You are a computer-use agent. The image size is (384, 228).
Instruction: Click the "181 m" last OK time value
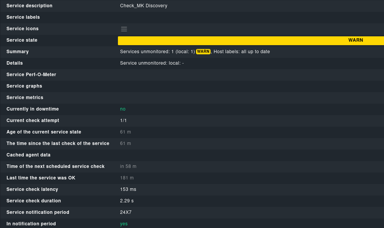[x=127, y=178]
